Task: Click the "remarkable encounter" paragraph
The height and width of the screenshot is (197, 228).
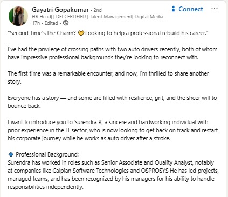Action: [108, 78]
